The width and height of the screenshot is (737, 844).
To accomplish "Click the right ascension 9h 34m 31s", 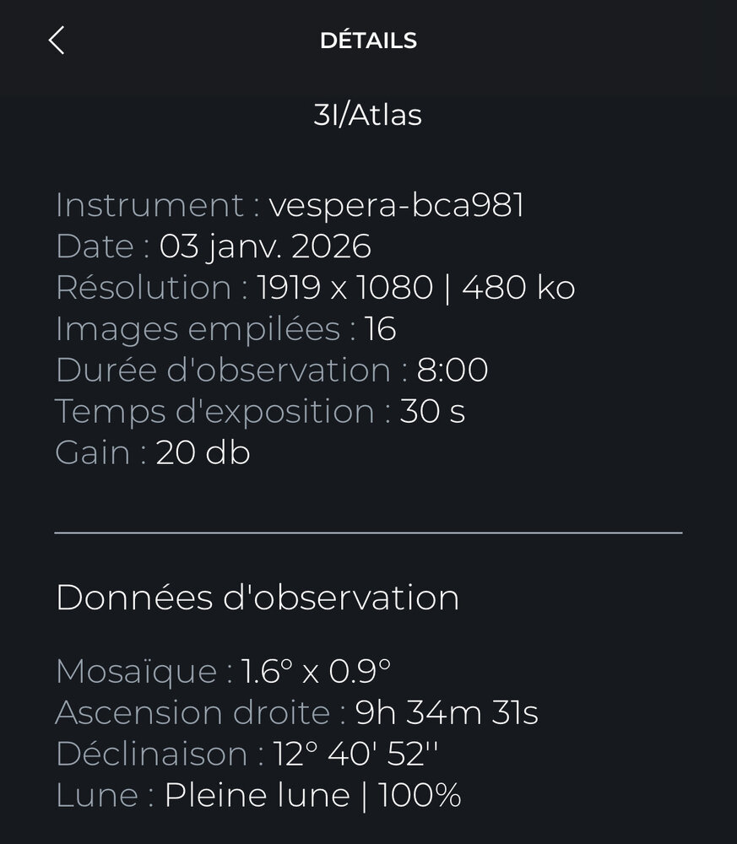I will 446,713.
